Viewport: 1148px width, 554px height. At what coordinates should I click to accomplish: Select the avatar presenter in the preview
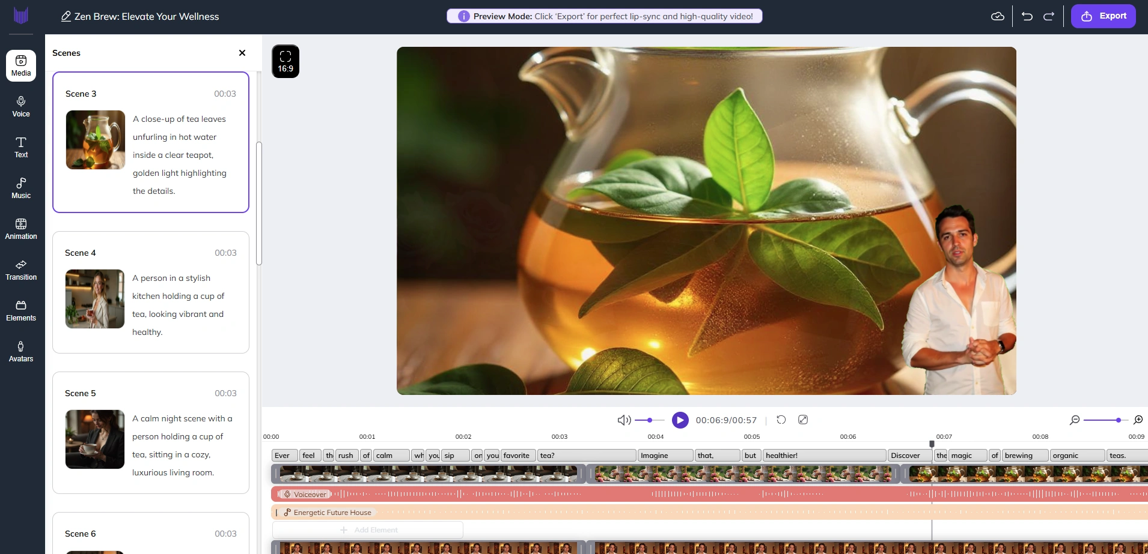pos(960,300)
